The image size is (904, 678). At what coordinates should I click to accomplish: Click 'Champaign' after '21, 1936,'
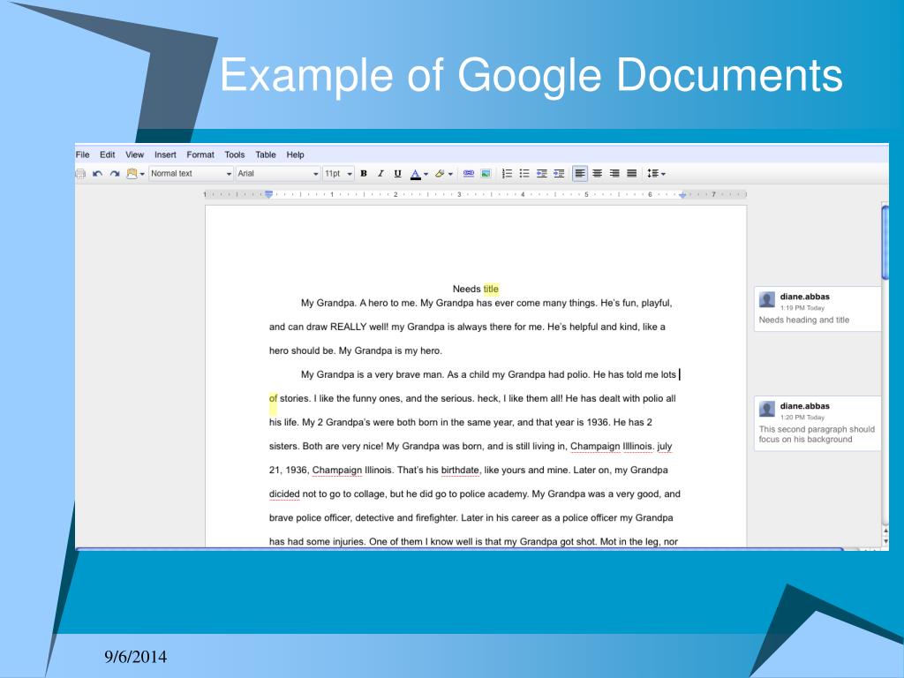[337, 470]
